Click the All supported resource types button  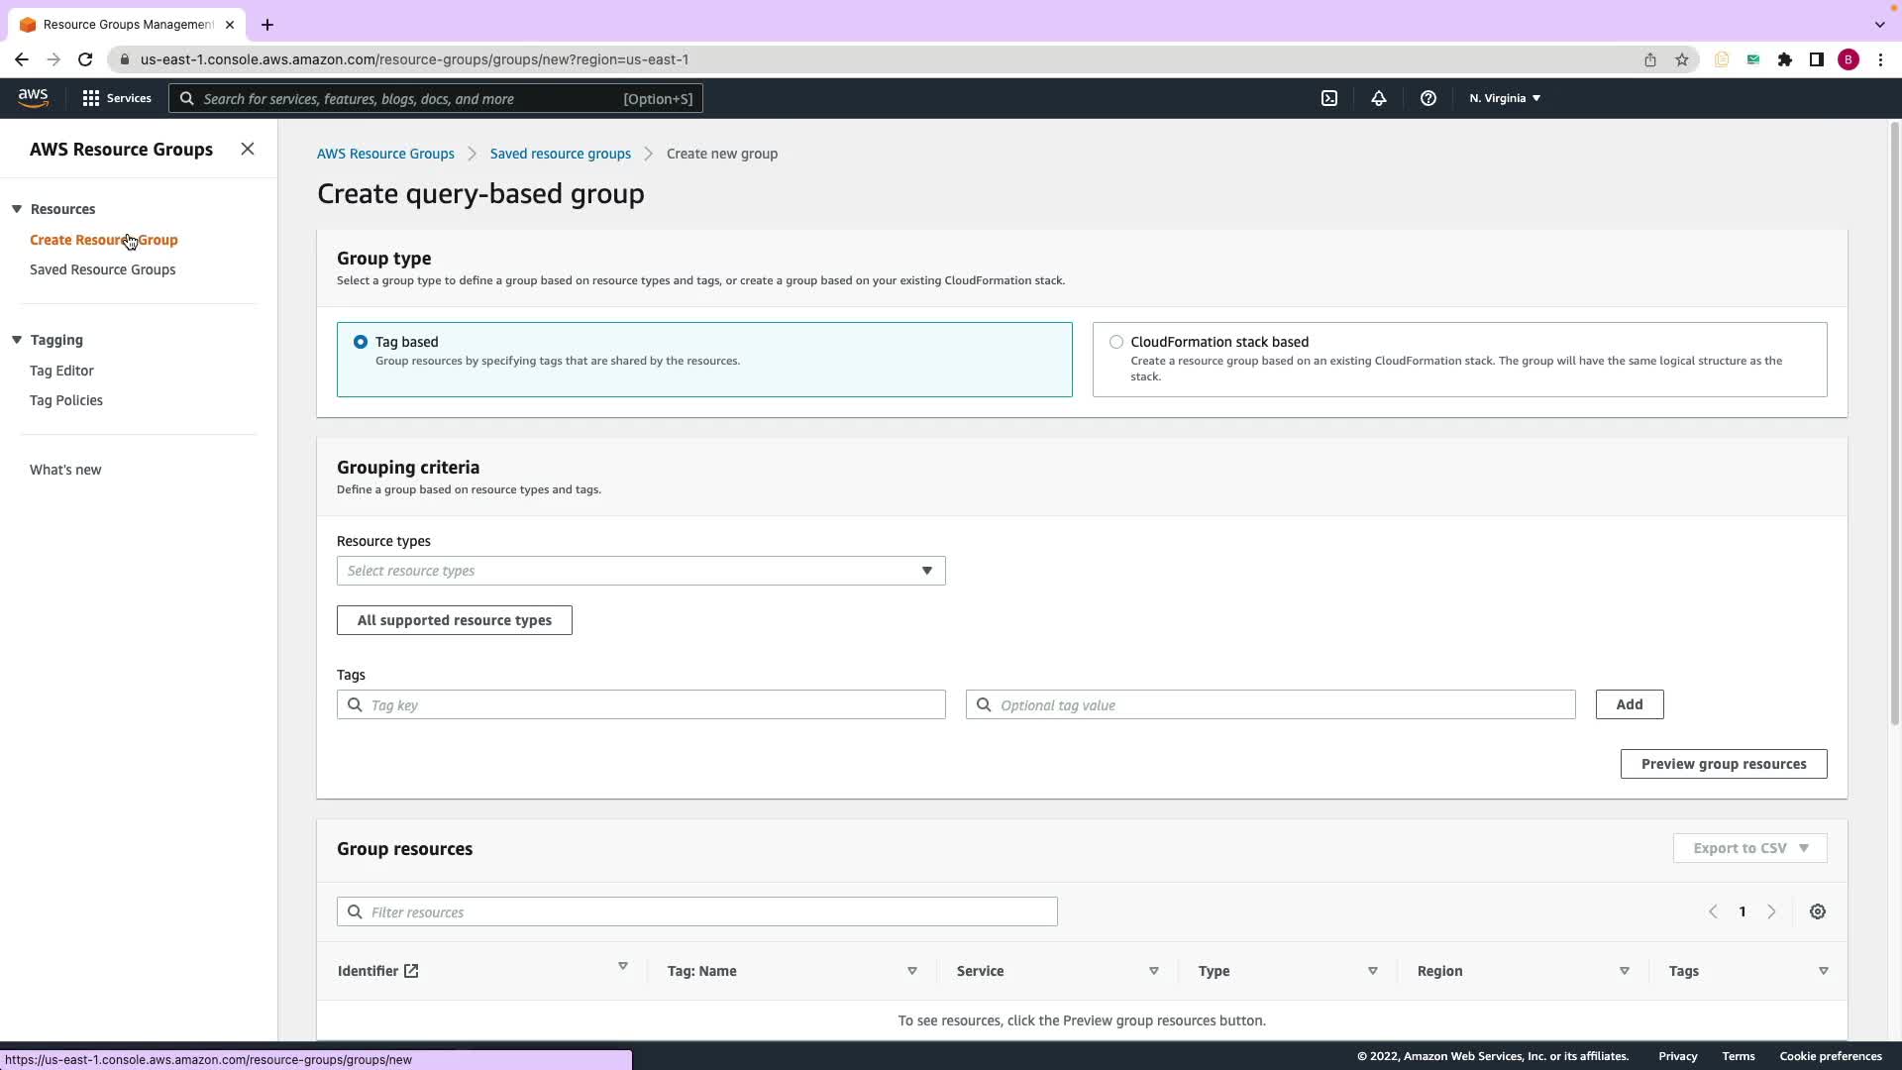[454, 620]
